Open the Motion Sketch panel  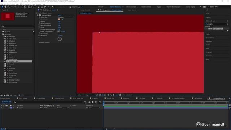[210, 38]
